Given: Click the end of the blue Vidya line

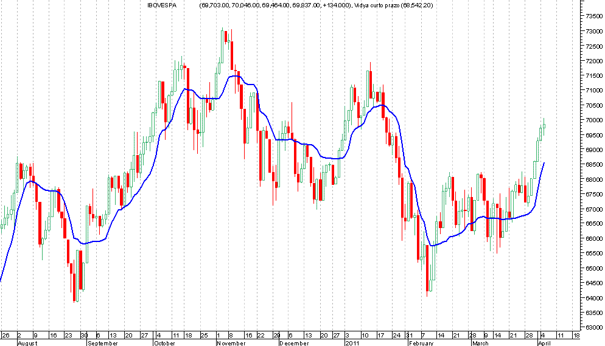Looking at the screenshot, I should click(x=544, y=163).
